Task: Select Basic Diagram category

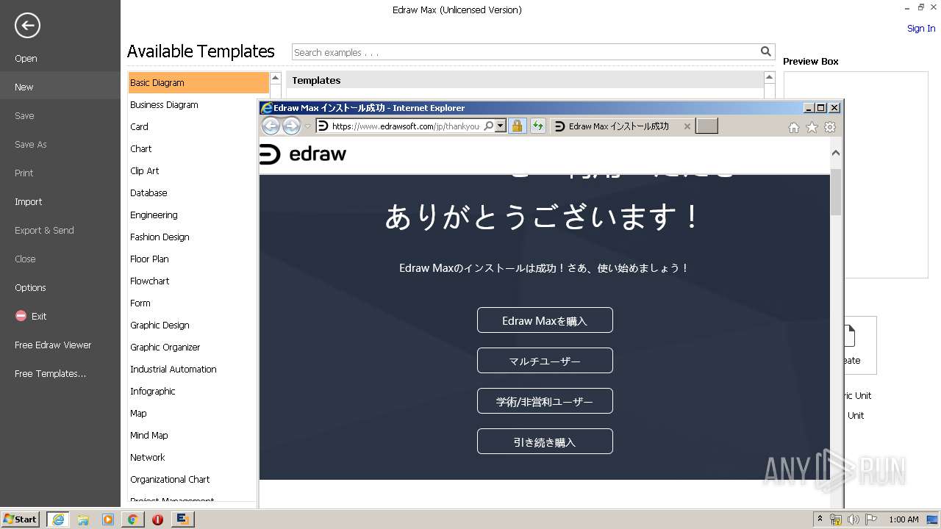Action: 198,82
